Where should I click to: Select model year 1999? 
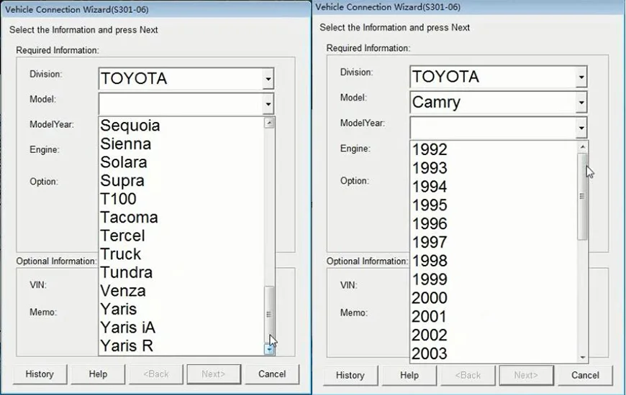point(494,279)
